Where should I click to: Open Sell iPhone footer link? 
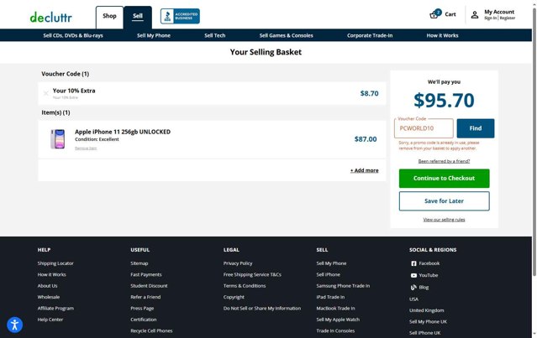(328, 274)
